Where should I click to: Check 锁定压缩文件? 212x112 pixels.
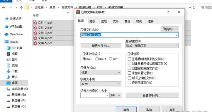[129, 83]
